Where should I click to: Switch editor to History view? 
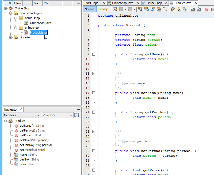103,9
